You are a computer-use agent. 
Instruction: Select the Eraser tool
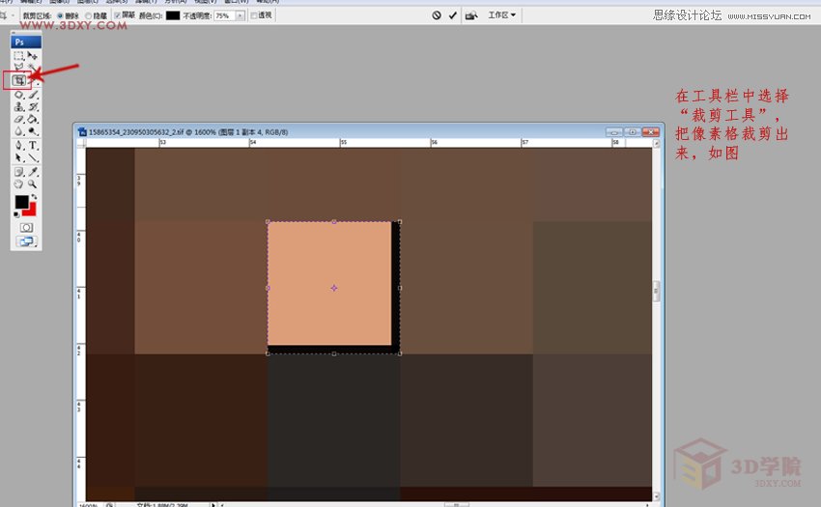(19, 120)
